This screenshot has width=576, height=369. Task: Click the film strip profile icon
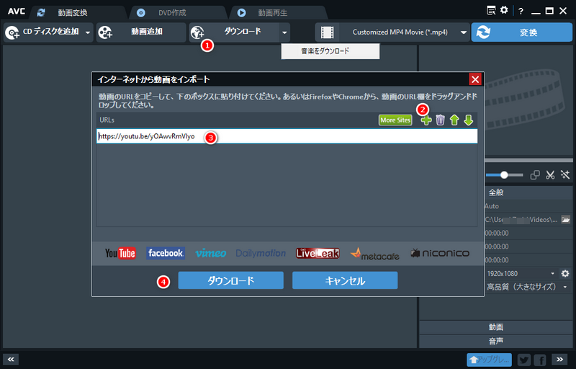tap(327, 32)
